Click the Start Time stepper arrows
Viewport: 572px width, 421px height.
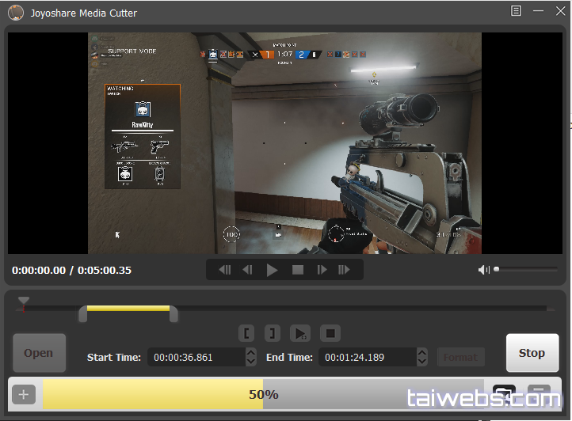click(251, 357)
